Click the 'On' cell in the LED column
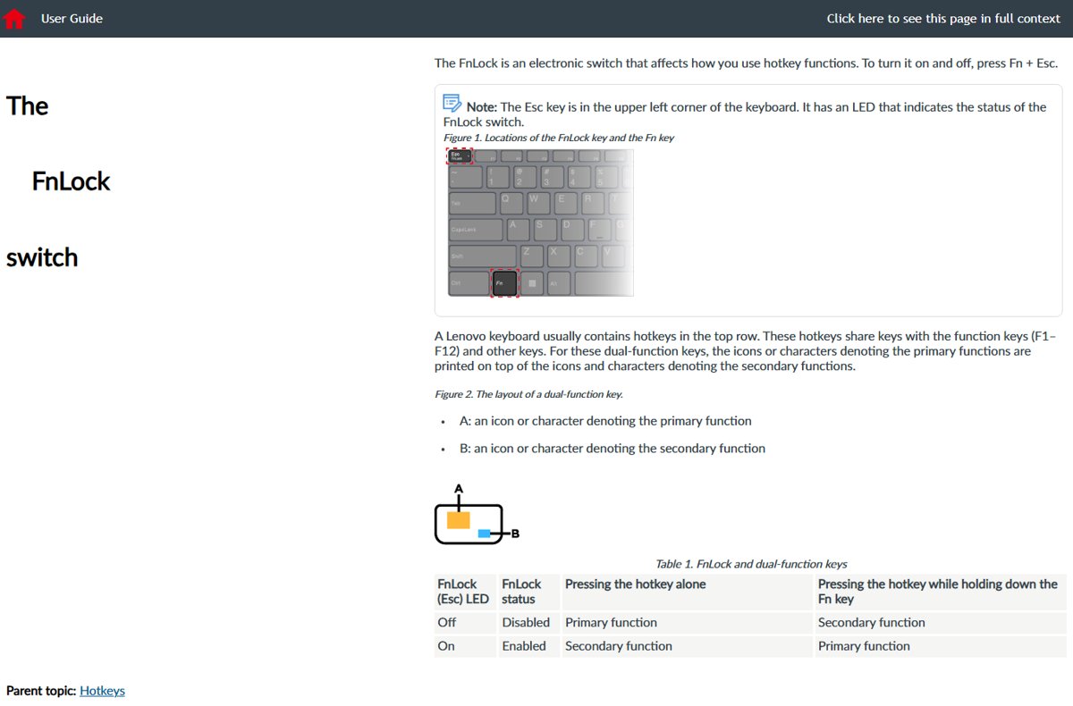The width and height of the screenshot is (1073, 706). click(x=465, y=646)
